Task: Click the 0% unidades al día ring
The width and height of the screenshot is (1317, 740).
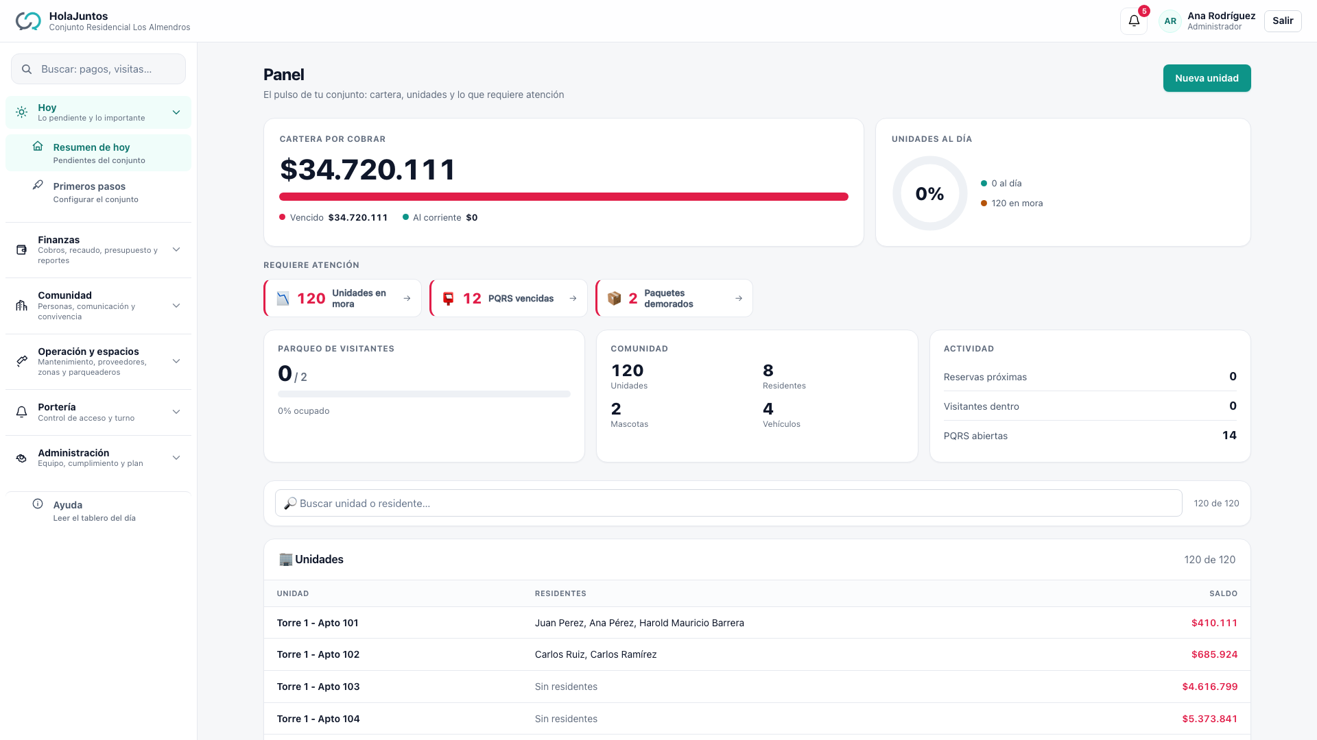Action: (x=929, y=193)
